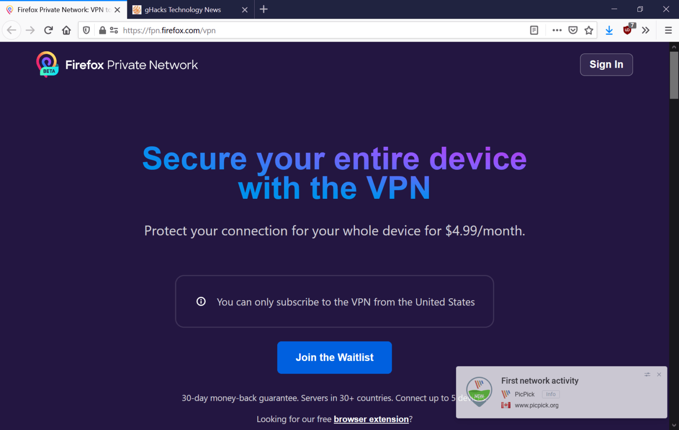Open Reader View for the page
679x430 pixels.
click(534, 30)
